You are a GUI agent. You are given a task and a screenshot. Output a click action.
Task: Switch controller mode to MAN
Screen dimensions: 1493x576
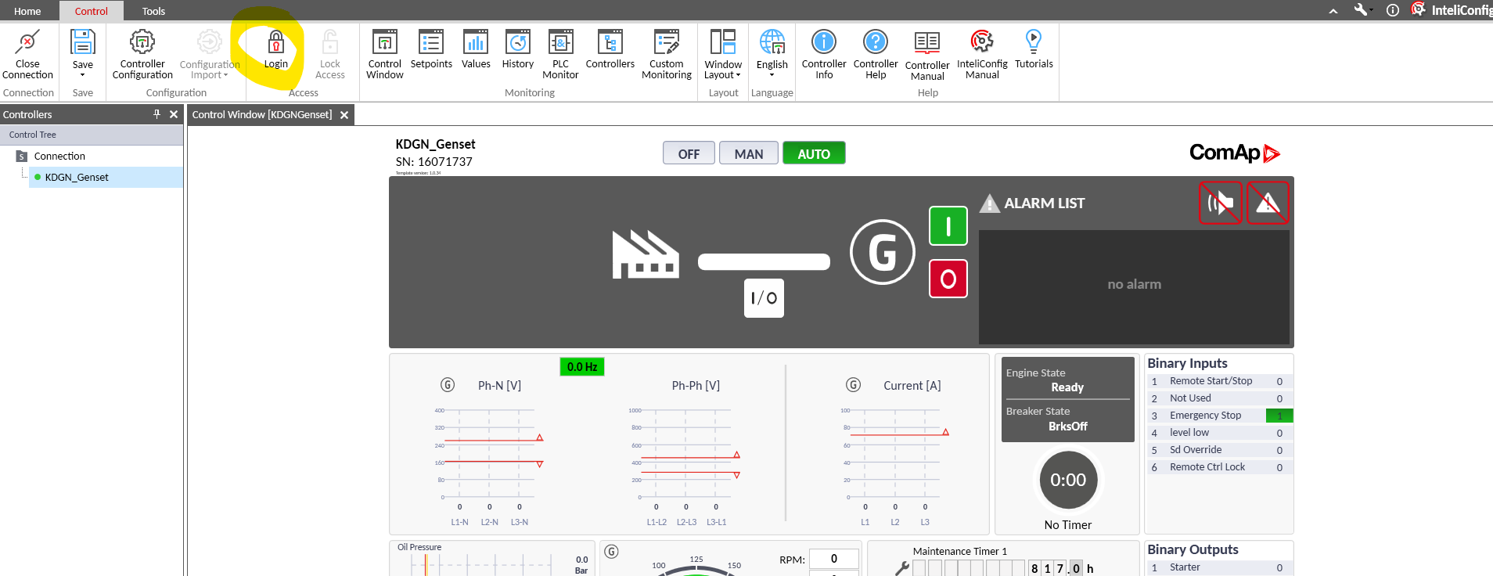[749, 153]
